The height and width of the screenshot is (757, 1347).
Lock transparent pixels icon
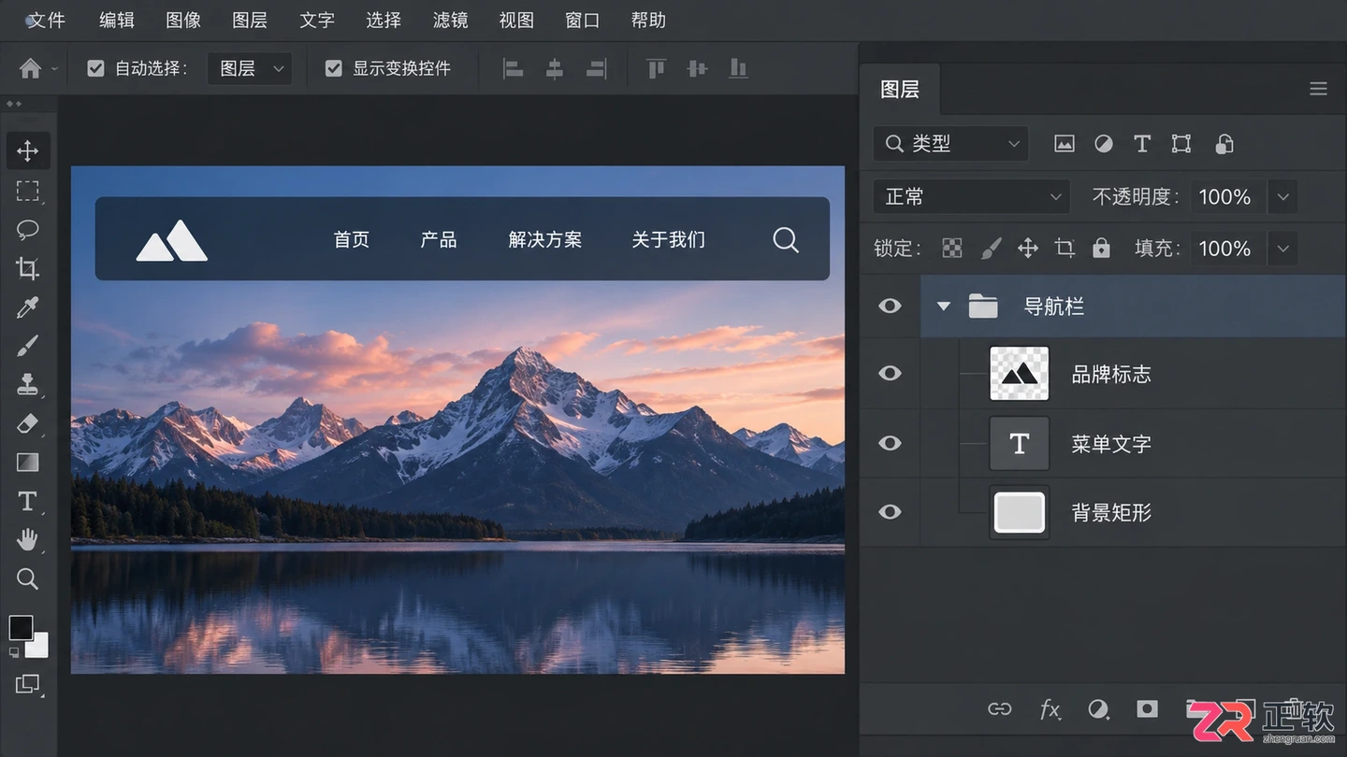(951, 248)
